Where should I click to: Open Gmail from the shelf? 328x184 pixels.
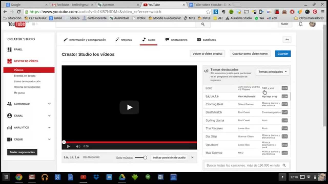32,177
